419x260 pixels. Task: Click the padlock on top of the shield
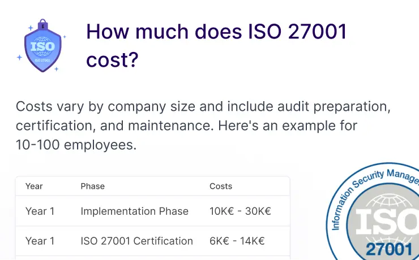tap(42, 25)
